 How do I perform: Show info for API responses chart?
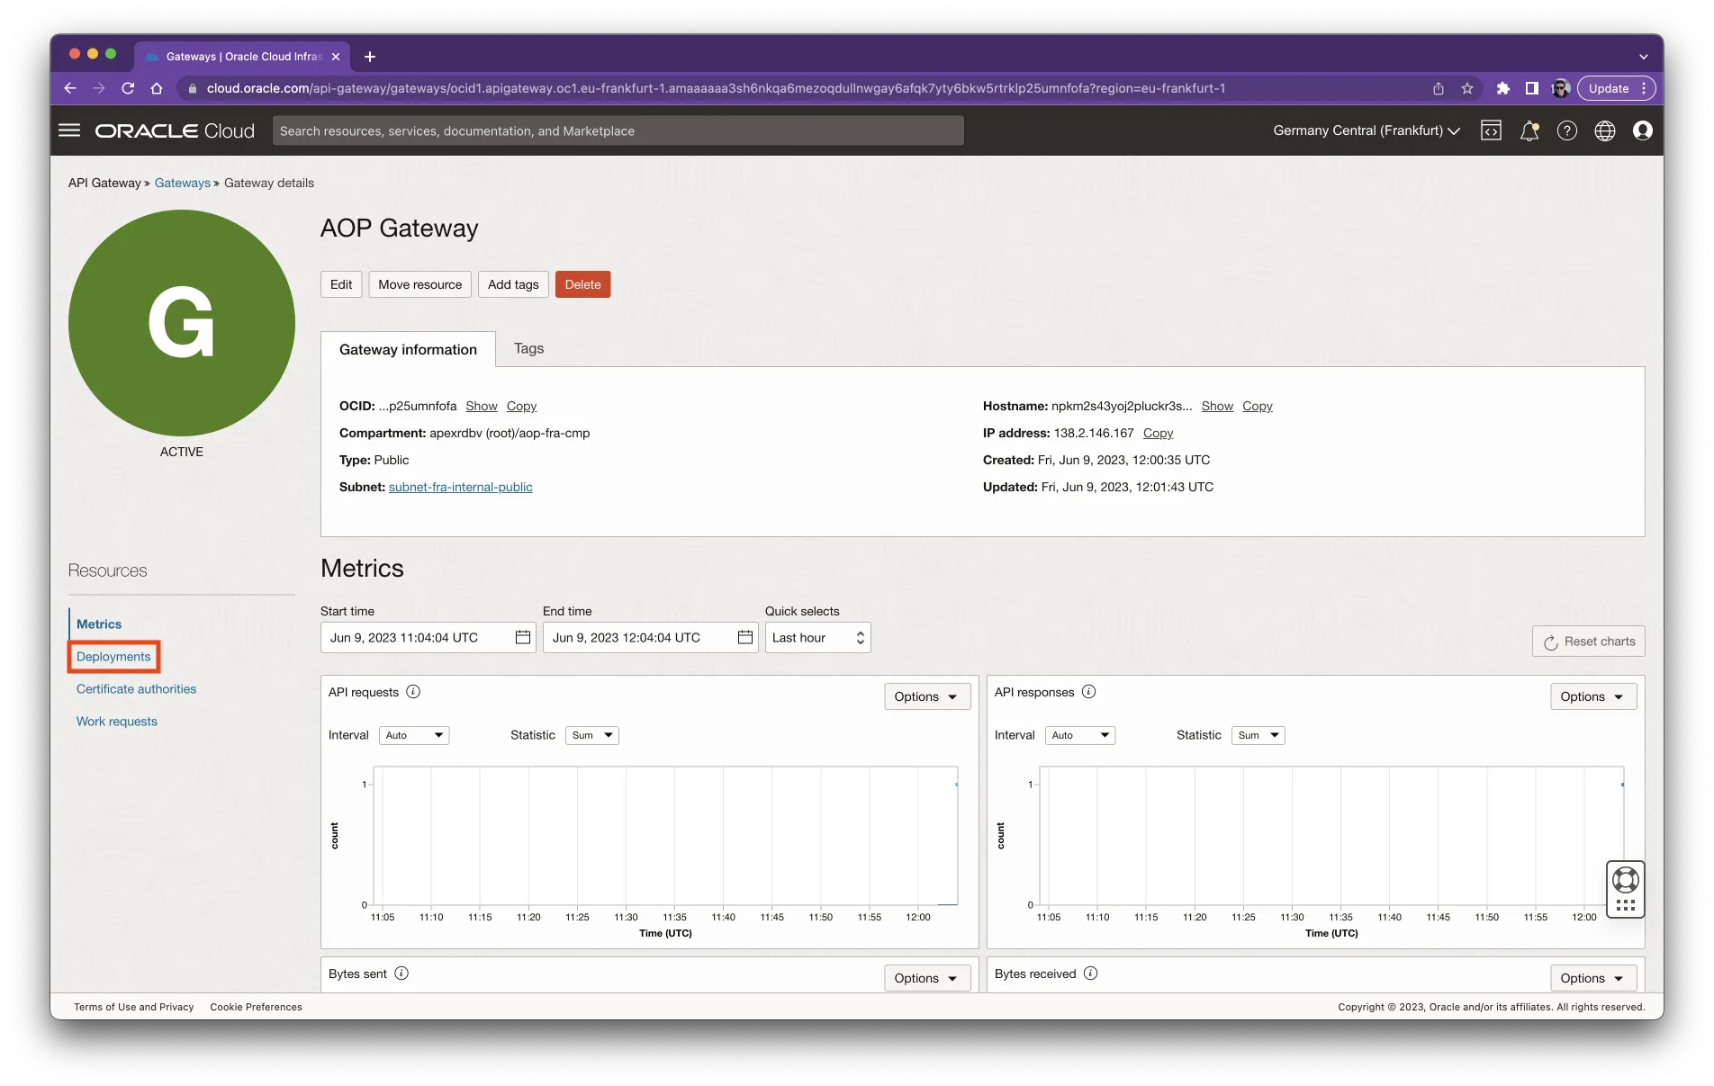[1088, 692]
